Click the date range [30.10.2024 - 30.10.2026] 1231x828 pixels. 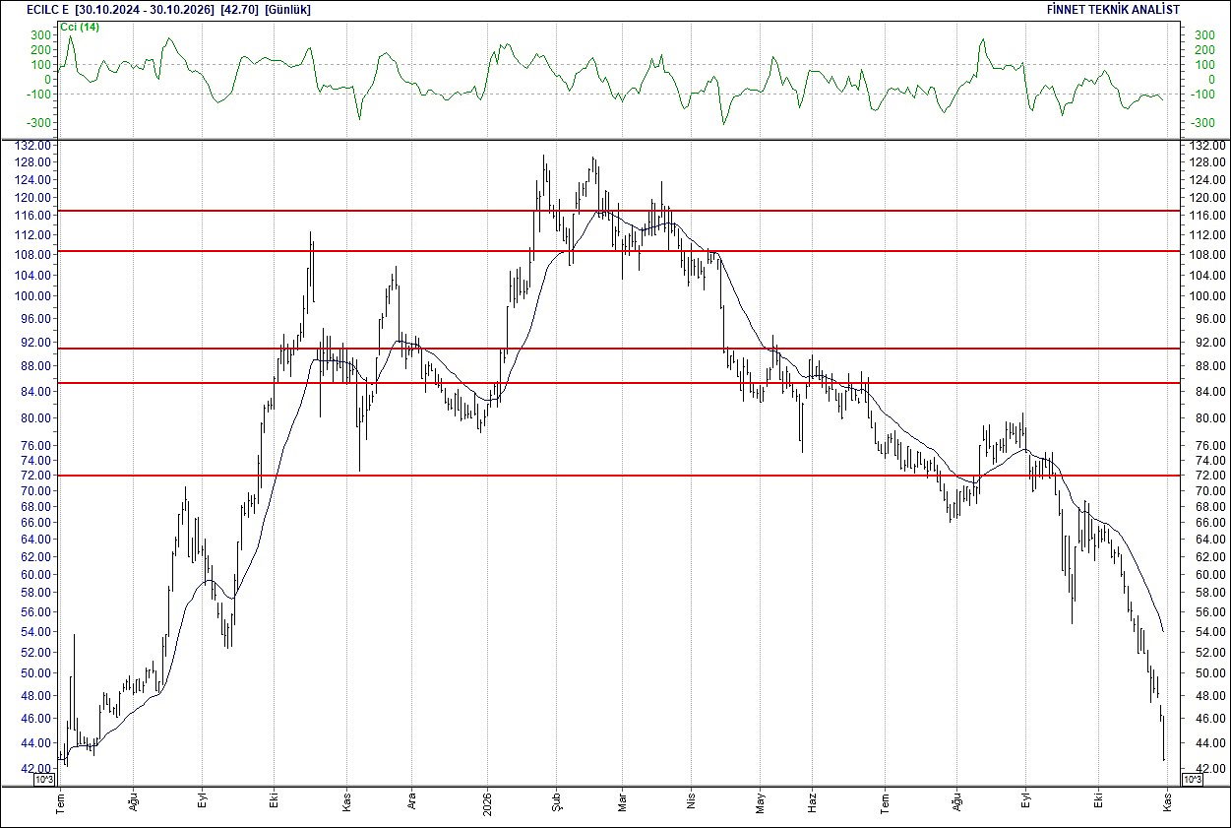point(145,9)
